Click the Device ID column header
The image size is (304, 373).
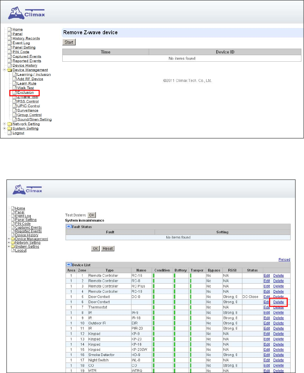pyautogui.click(x=225, y=52)
